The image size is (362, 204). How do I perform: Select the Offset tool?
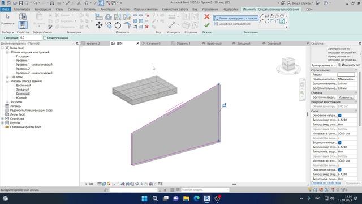click(x=108, y=16)
